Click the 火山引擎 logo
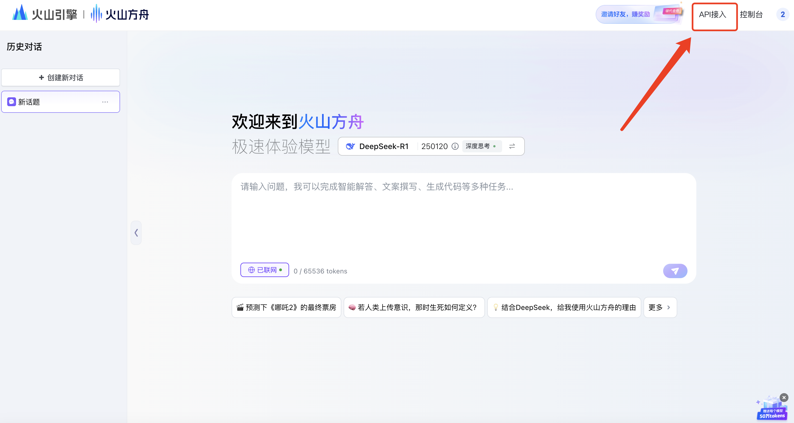794x423 pixels. click(45, 14)
